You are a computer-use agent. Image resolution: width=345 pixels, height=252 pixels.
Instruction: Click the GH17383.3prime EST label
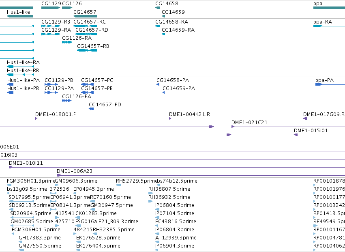[40, 238]
